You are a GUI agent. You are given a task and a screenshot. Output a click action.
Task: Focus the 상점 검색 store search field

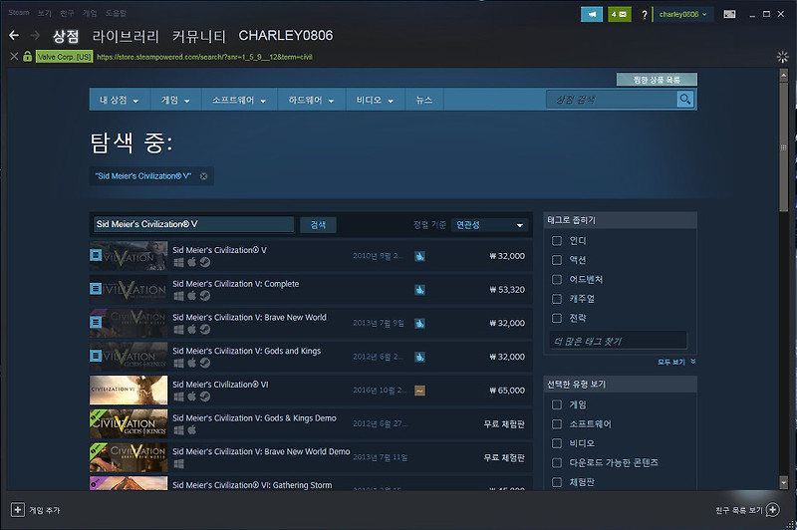(612, 99)
